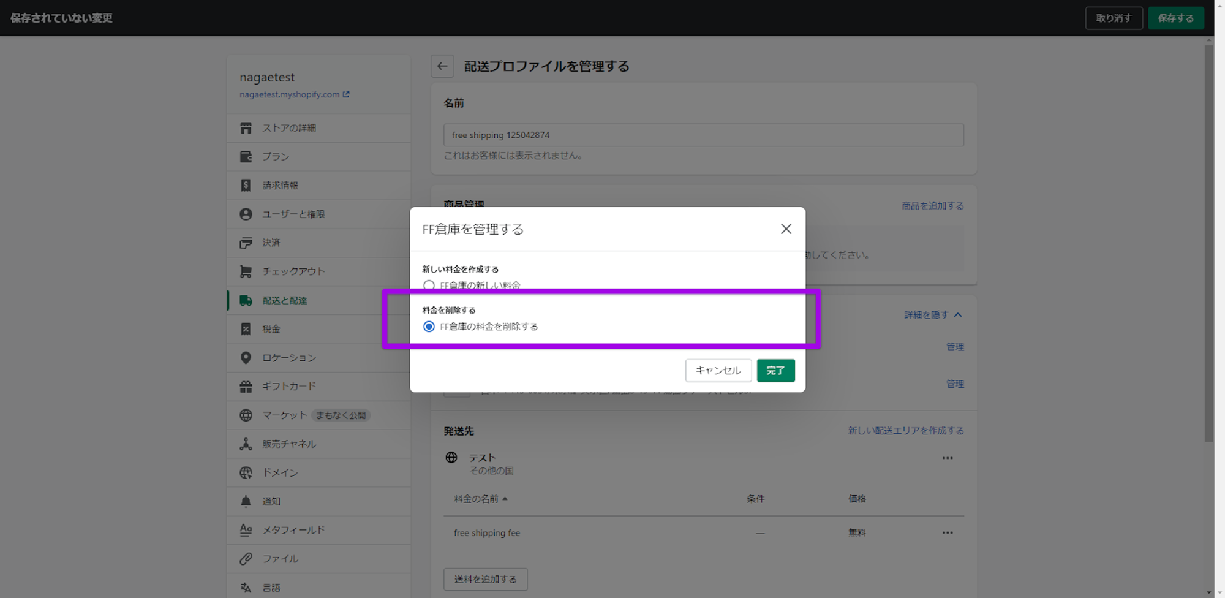Collapse details via 詳細を隠す
Image resolution: width=1225 pixels, height=598 pixels.
[x=933, y=315]
